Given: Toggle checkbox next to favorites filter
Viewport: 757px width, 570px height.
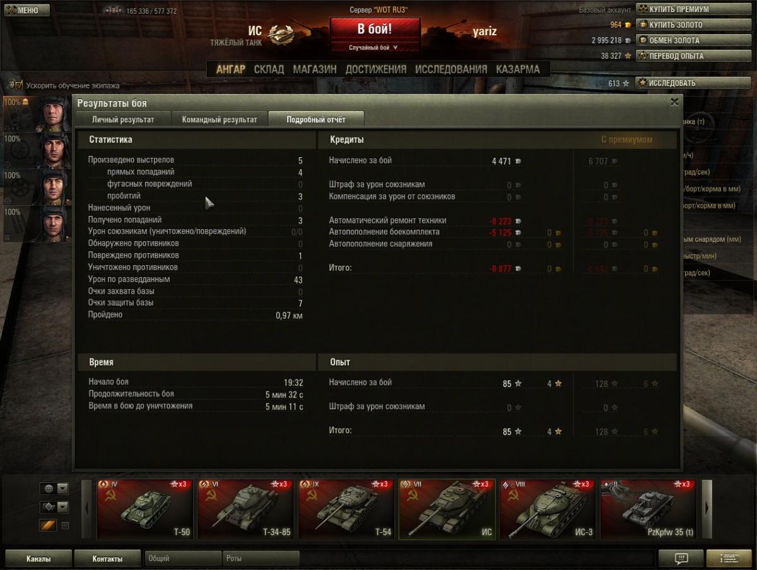Looking at the screenshot, I should pos(65,525).
